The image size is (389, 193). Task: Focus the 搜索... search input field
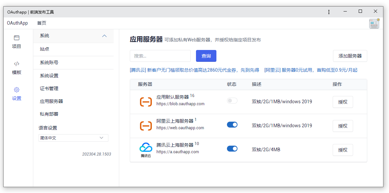[x=160, y=56]
